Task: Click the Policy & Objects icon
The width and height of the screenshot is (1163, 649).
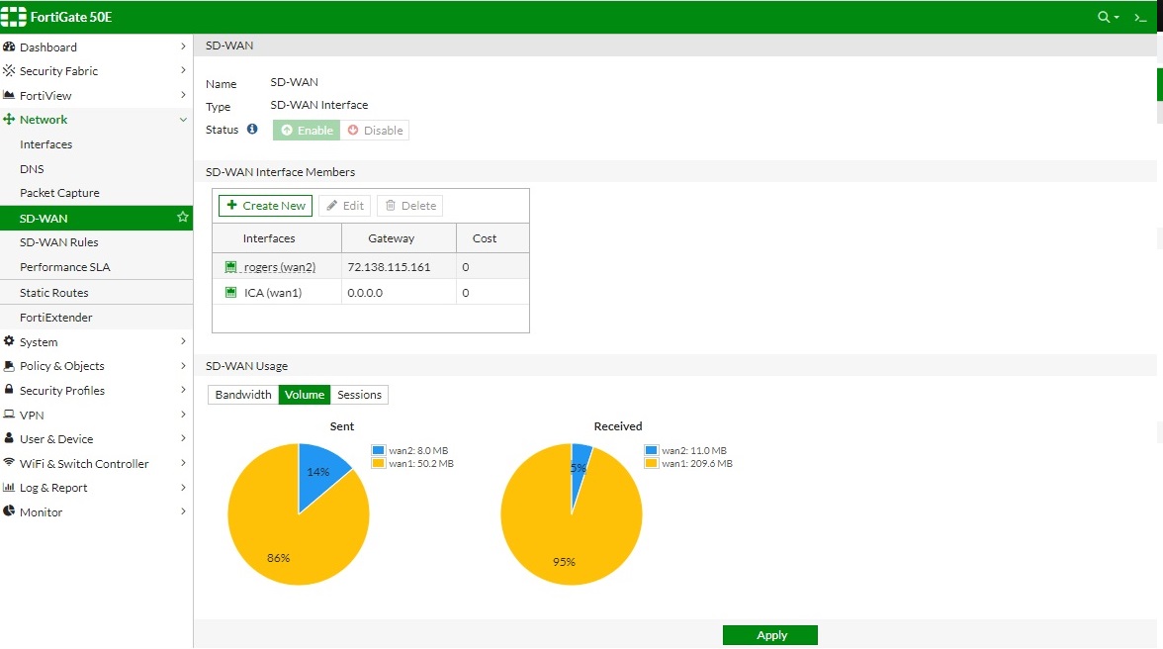Action: [9, 366]
